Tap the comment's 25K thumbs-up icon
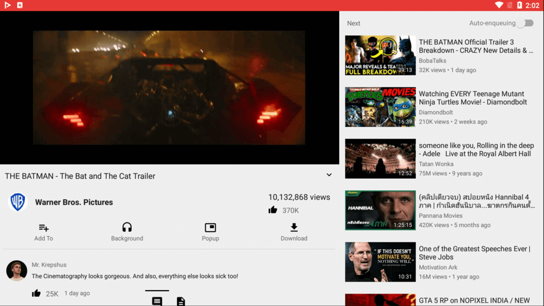Viewport: 544px width, 306px height. tap(36, 294)
